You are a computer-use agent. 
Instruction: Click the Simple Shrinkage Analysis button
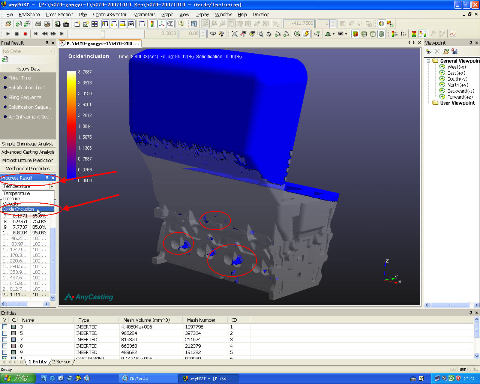pyautogui.click(x=28, y=144)
